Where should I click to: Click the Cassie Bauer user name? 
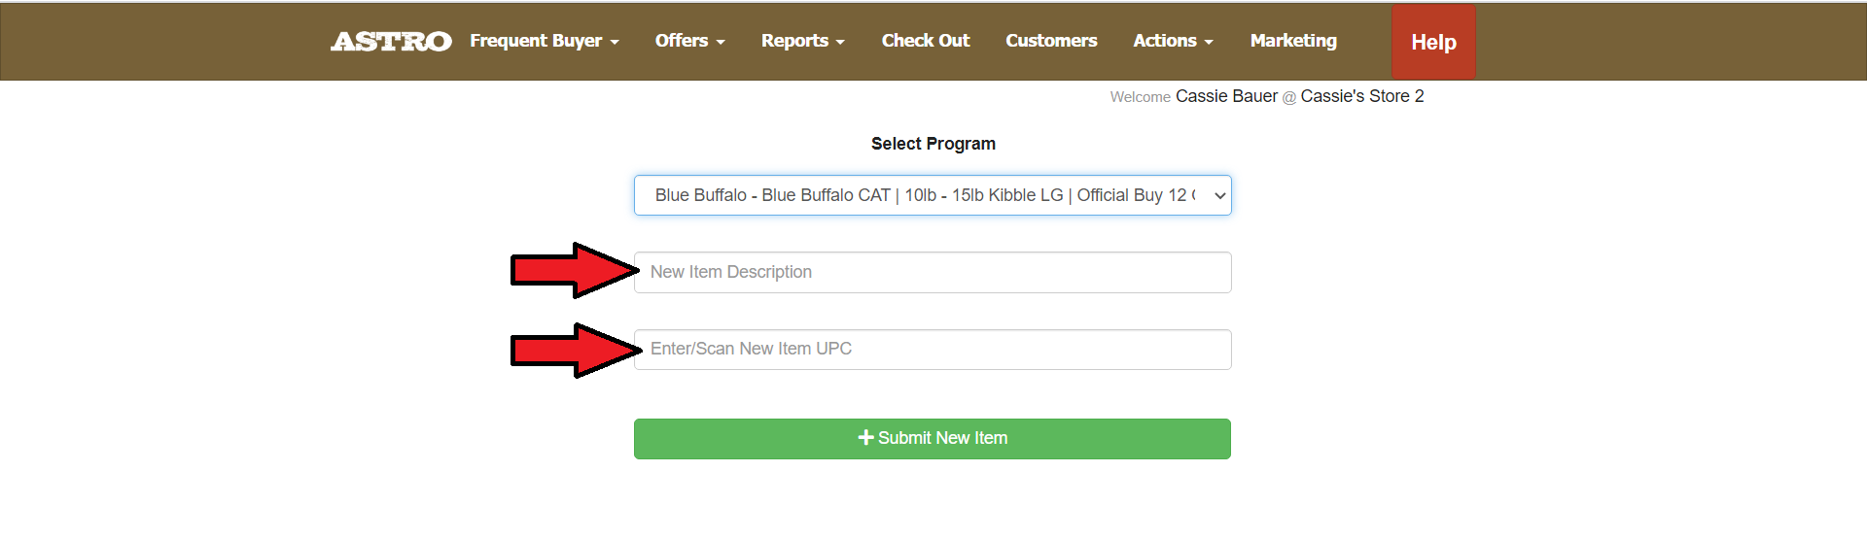(x=1226, y=96)
